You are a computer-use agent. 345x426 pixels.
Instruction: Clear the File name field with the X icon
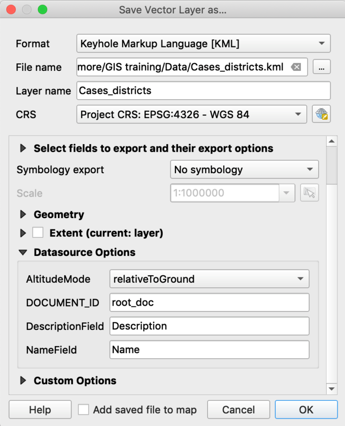point(296,67)
